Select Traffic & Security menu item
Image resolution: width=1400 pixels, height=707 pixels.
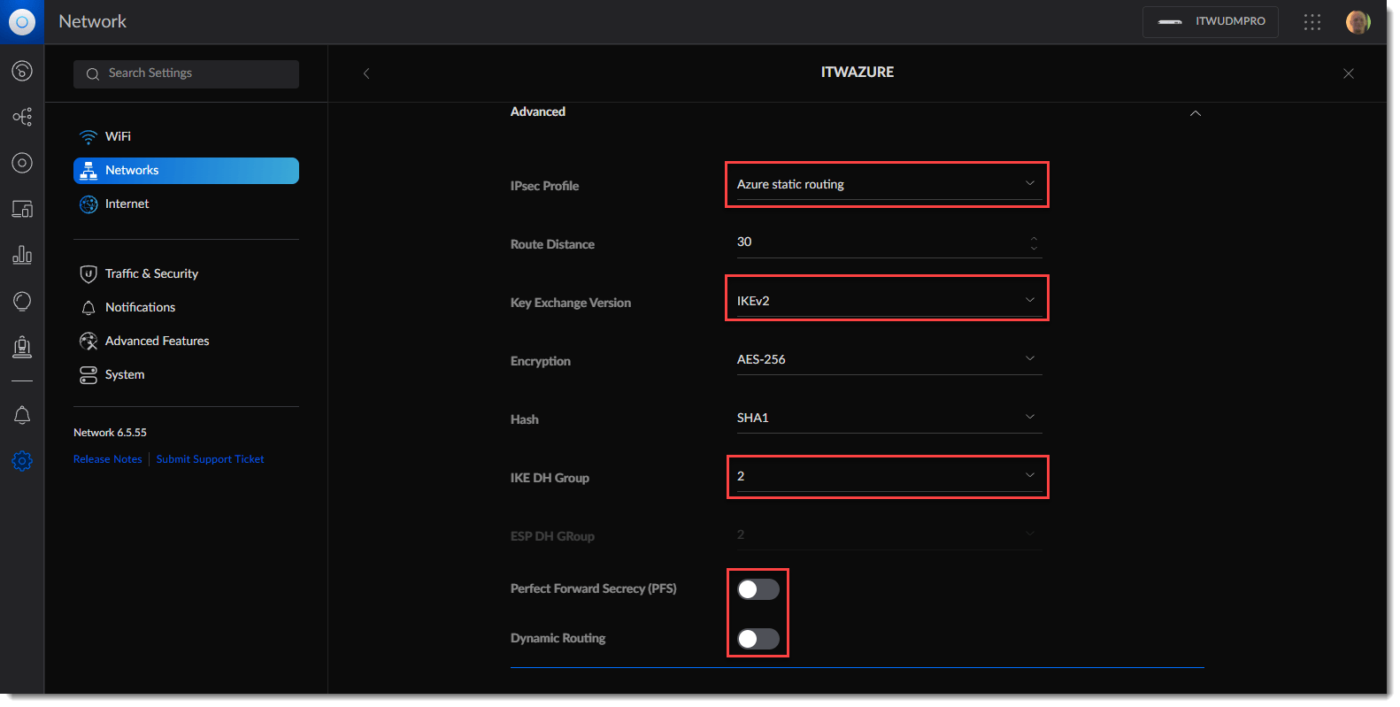tap(186, 274)
